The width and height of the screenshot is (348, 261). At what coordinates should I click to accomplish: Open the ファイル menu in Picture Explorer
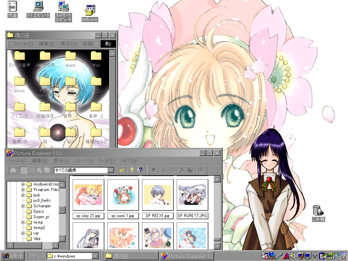[17, 160]
